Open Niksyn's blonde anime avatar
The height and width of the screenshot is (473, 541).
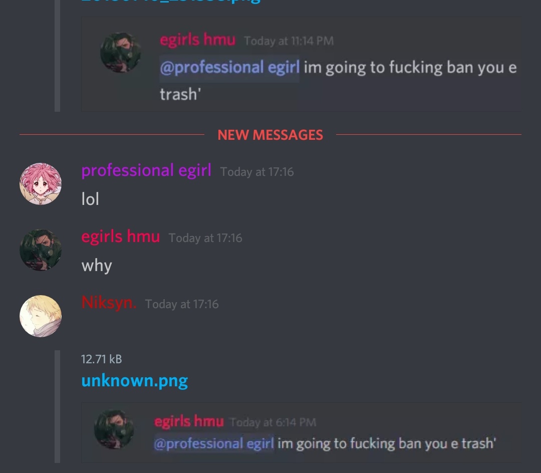[41, 316]
